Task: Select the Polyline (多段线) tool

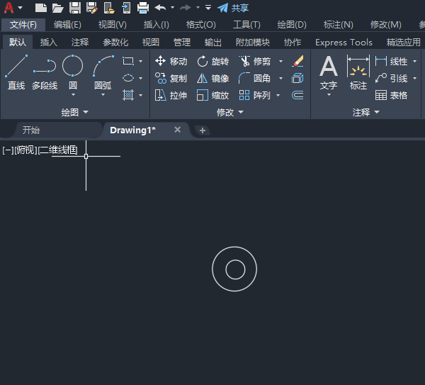Action: 45,72
